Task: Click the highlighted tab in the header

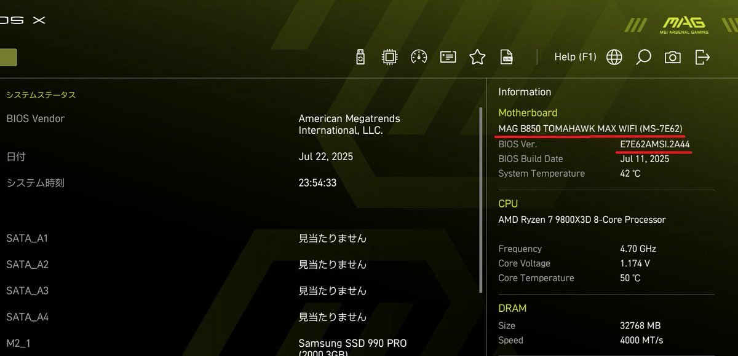Action: [8, 58]
